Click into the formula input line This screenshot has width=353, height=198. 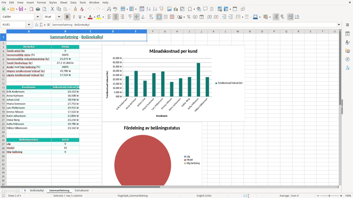point(194,25)
